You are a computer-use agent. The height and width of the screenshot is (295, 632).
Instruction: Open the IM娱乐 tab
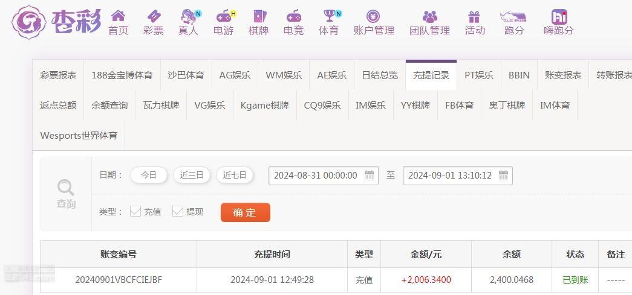click(x=371, y=106)
